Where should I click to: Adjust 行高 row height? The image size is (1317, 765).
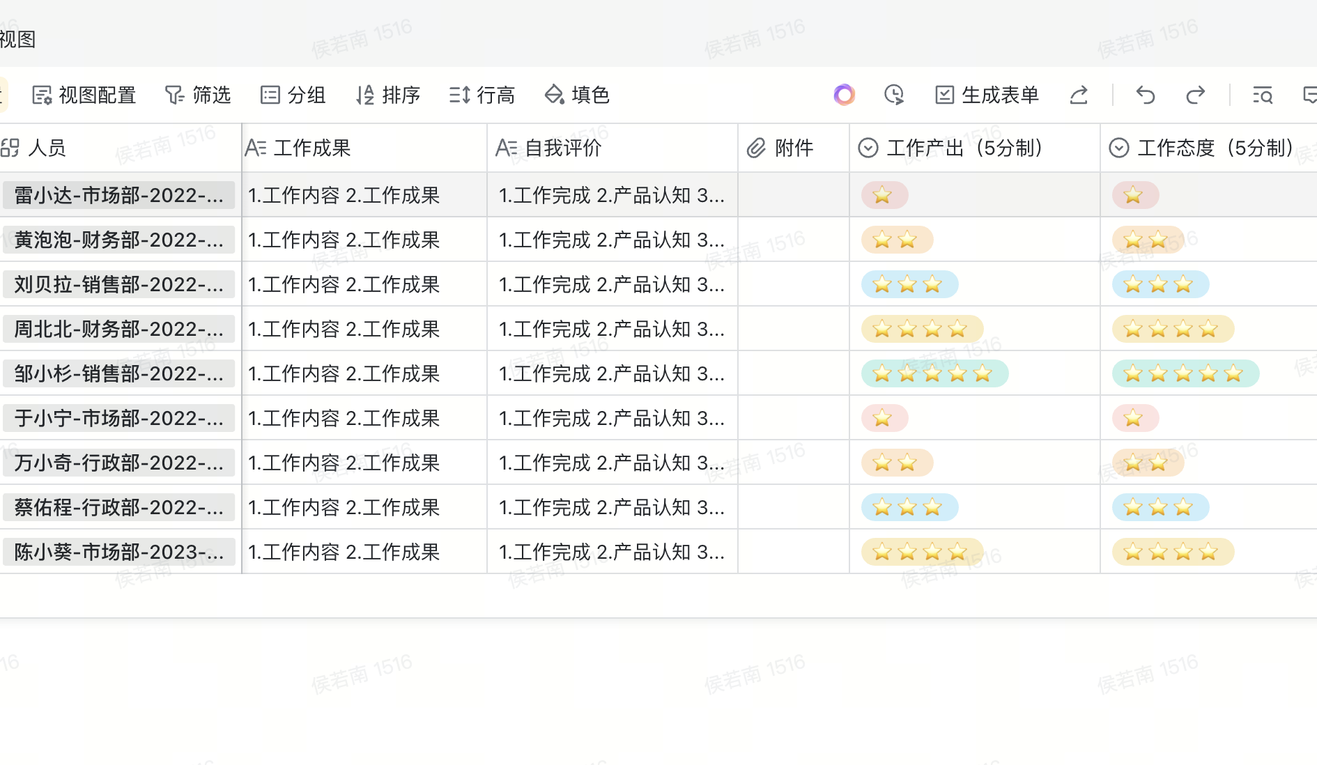(x=482, y=95)
